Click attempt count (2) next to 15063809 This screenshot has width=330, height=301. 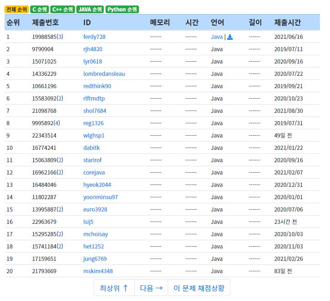[60, 160]
